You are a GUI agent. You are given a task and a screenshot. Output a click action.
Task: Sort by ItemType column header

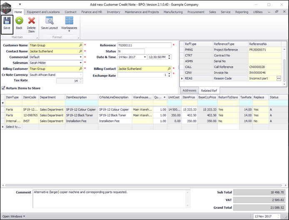tap(13, 97)
